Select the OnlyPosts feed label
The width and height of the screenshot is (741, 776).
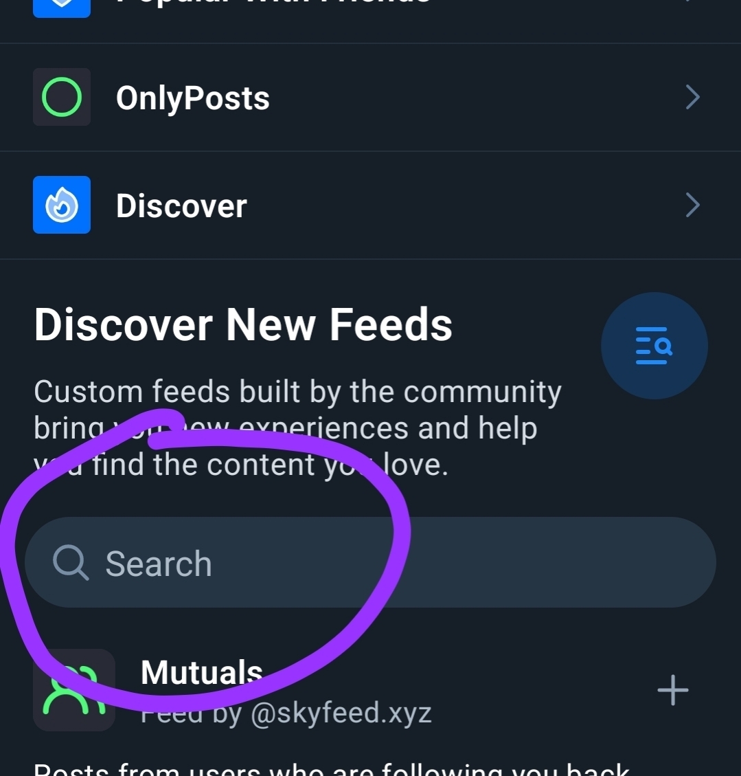[192, 98]
